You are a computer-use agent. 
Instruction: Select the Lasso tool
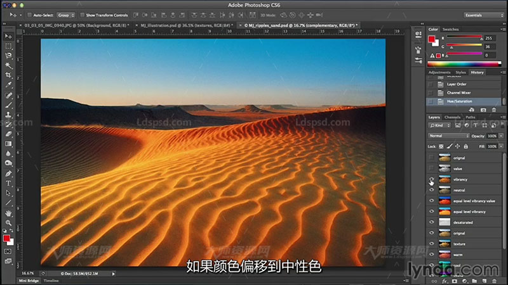(x=8, y=56)
